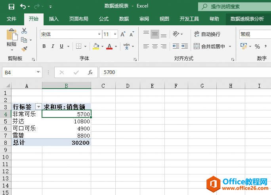The image size is (271, 195).
Task: Click the Format Painter brush icon
Action: (25, 49)
